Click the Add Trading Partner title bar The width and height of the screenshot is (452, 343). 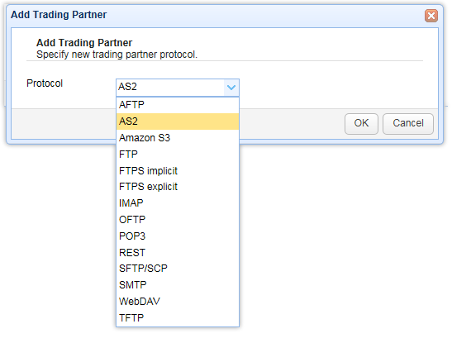click(x=216, y=15)
